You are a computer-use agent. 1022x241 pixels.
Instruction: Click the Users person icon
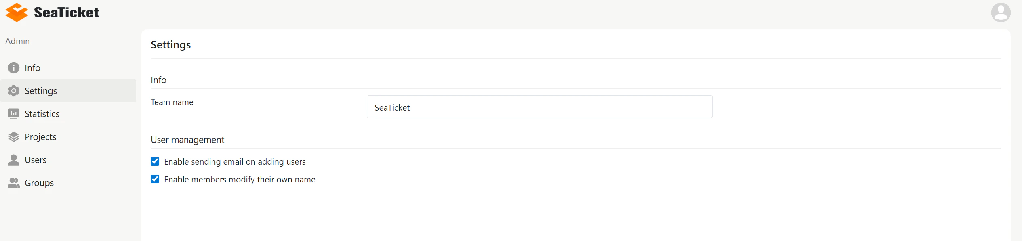[14, 160]
